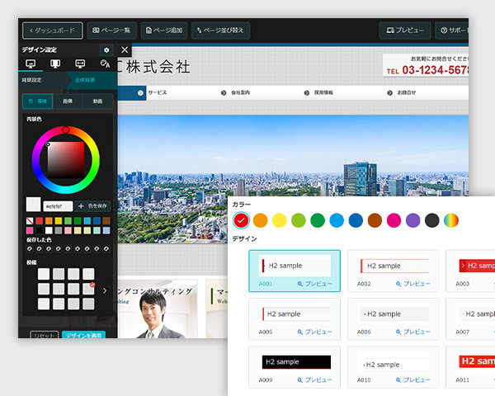The width and height of the screenshot is (495, 396).
Task: Go back via ダッシュボード button
Action: pyautogui.click(x=53, y=31)
